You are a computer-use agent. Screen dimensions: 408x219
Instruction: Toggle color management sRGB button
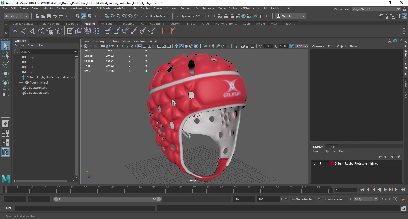point(292,46)
